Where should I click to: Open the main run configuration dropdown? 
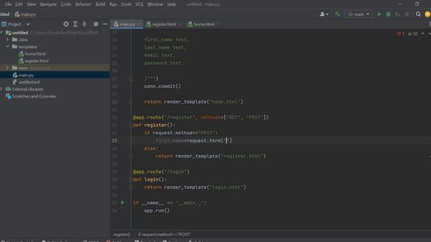(359, 14)
